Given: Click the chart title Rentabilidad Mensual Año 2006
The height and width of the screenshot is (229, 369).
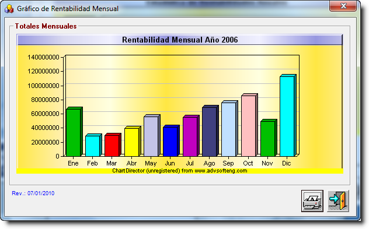Looking at the screenshot, I should pyautogui.click(x=180, y=40).
